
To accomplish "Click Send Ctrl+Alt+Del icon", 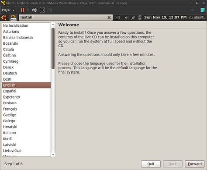I will point(34,10).
